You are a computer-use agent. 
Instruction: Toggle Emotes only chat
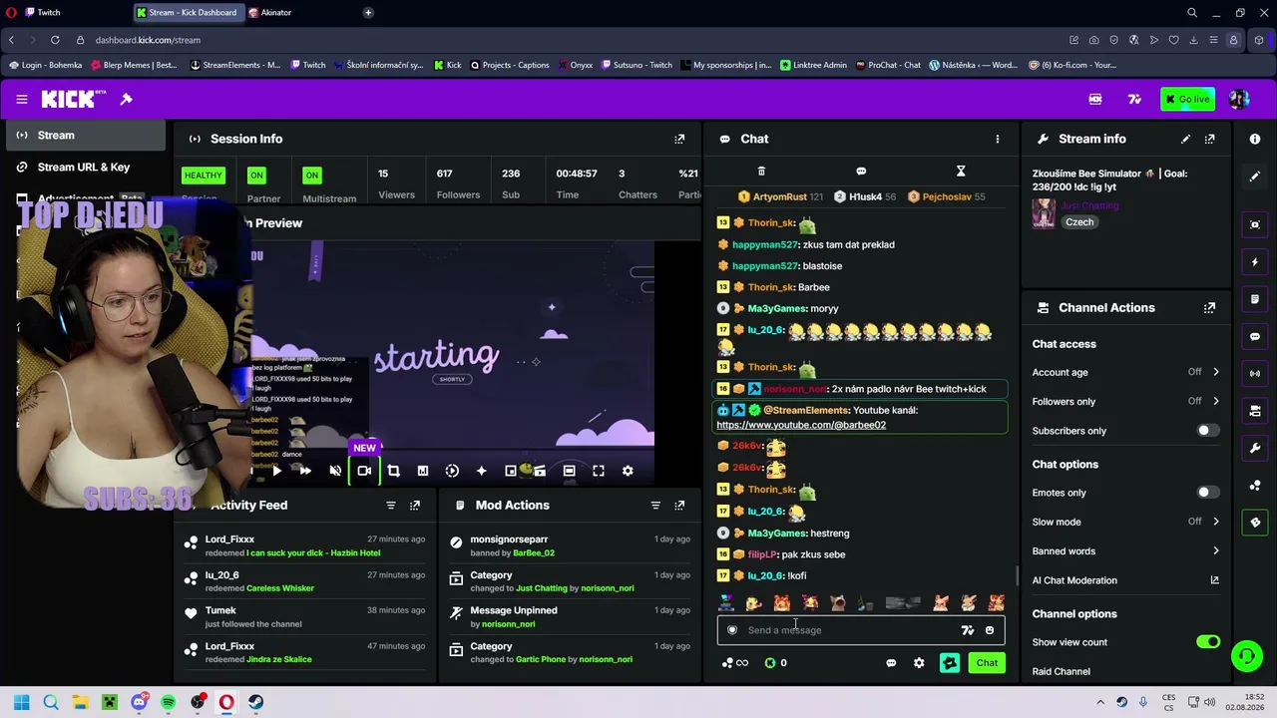[x=1207, y=493]
